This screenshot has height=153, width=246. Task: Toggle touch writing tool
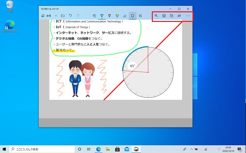pos(94,16)
